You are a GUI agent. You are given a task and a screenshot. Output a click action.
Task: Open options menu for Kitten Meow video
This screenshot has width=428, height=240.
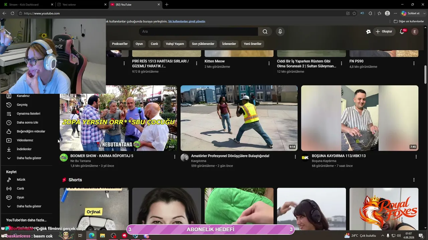click(269, 63)
